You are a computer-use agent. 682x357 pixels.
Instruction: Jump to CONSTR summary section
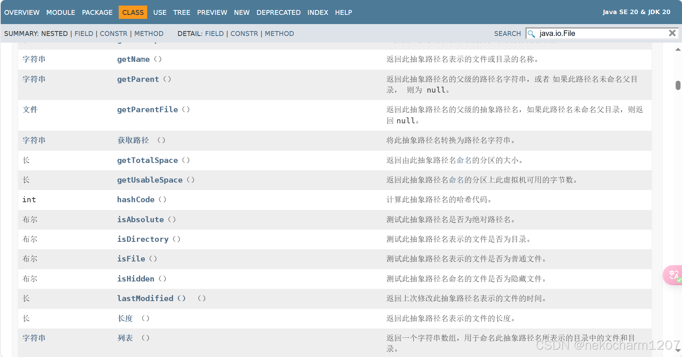point(113,34)
